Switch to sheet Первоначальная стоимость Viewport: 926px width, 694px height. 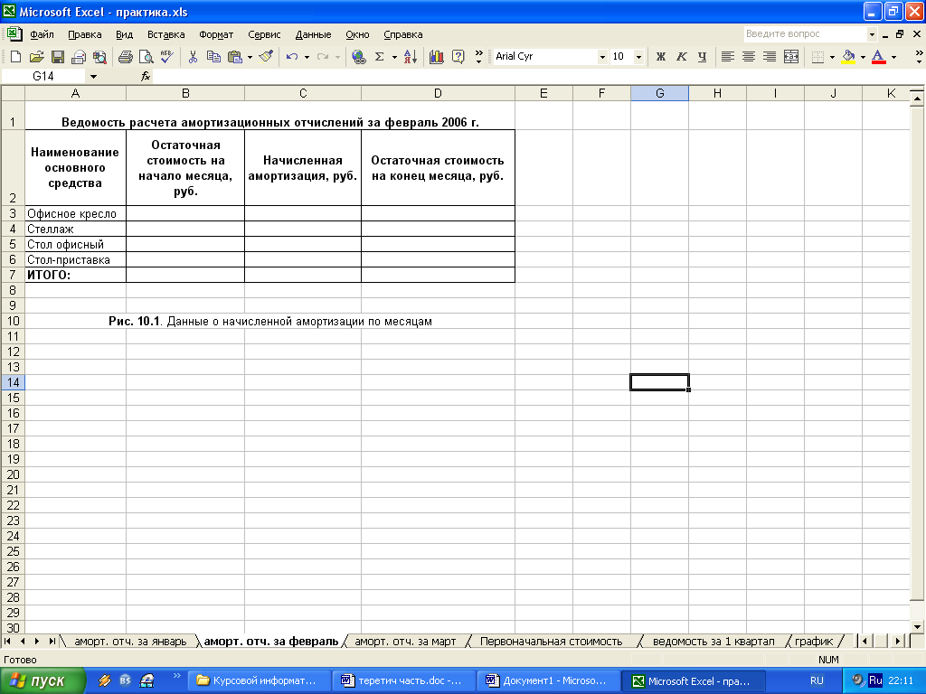pos(551,642)
